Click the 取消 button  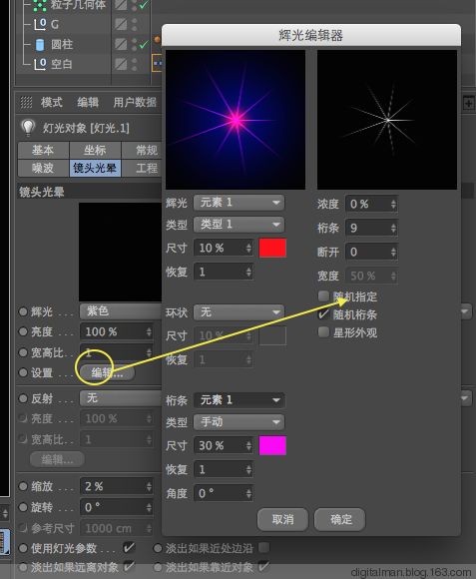coord(282,519)
